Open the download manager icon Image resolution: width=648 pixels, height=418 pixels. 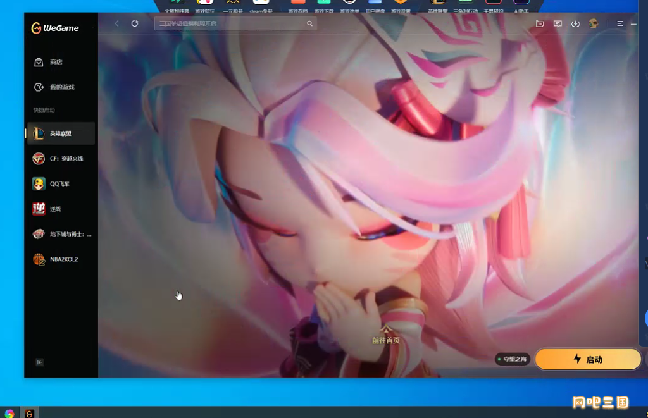tap(575, 23)
